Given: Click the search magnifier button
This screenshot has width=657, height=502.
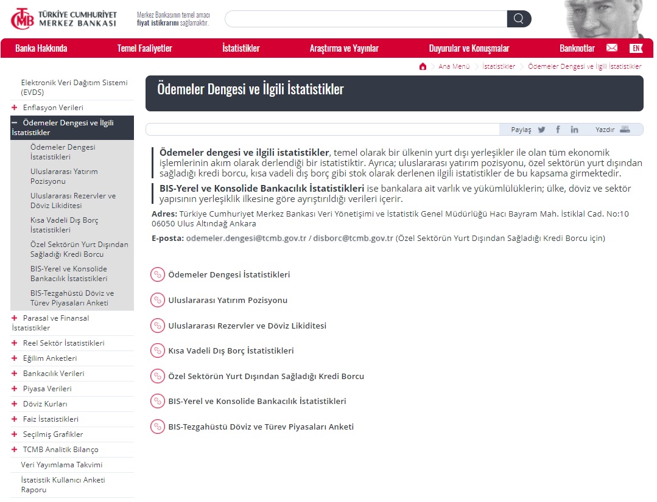Looking at the screenshot, I should [x=519, y=19].
